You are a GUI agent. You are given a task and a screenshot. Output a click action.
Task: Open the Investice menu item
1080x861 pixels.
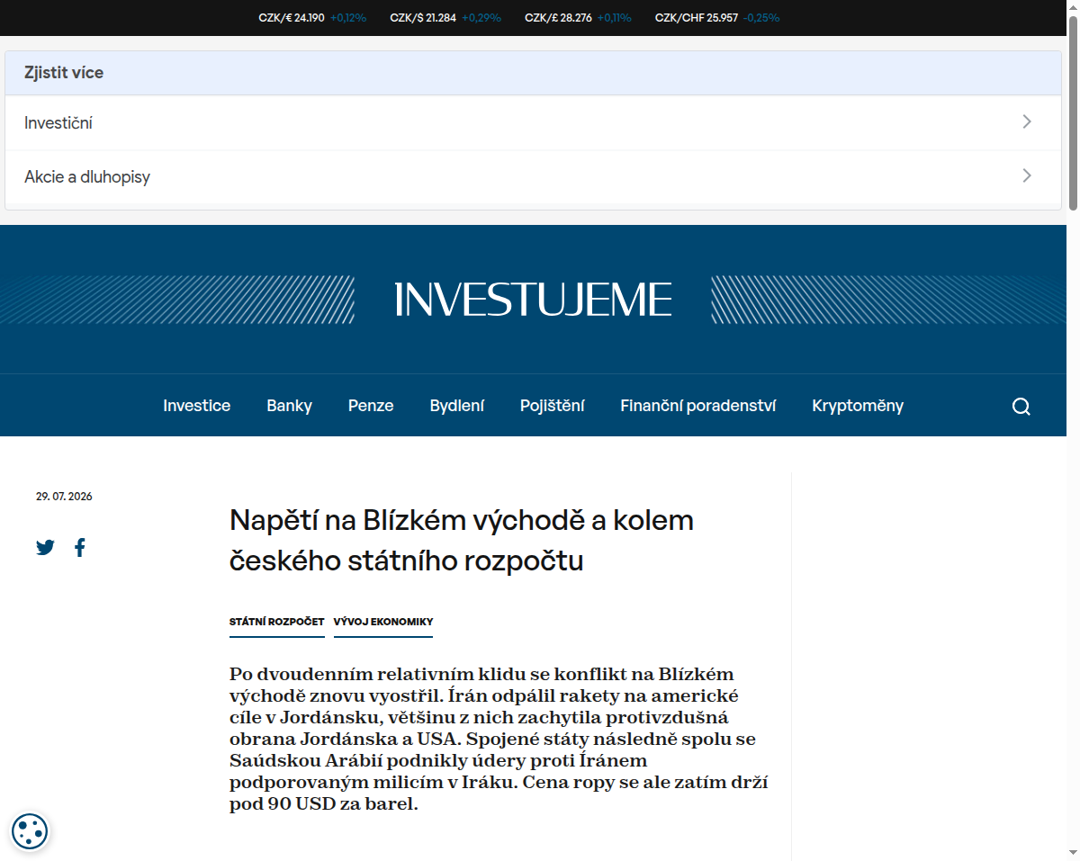tap(196, 406)
